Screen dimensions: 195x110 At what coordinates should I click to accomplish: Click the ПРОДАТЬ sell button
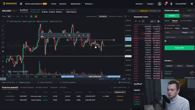click(x=187, y=16)
